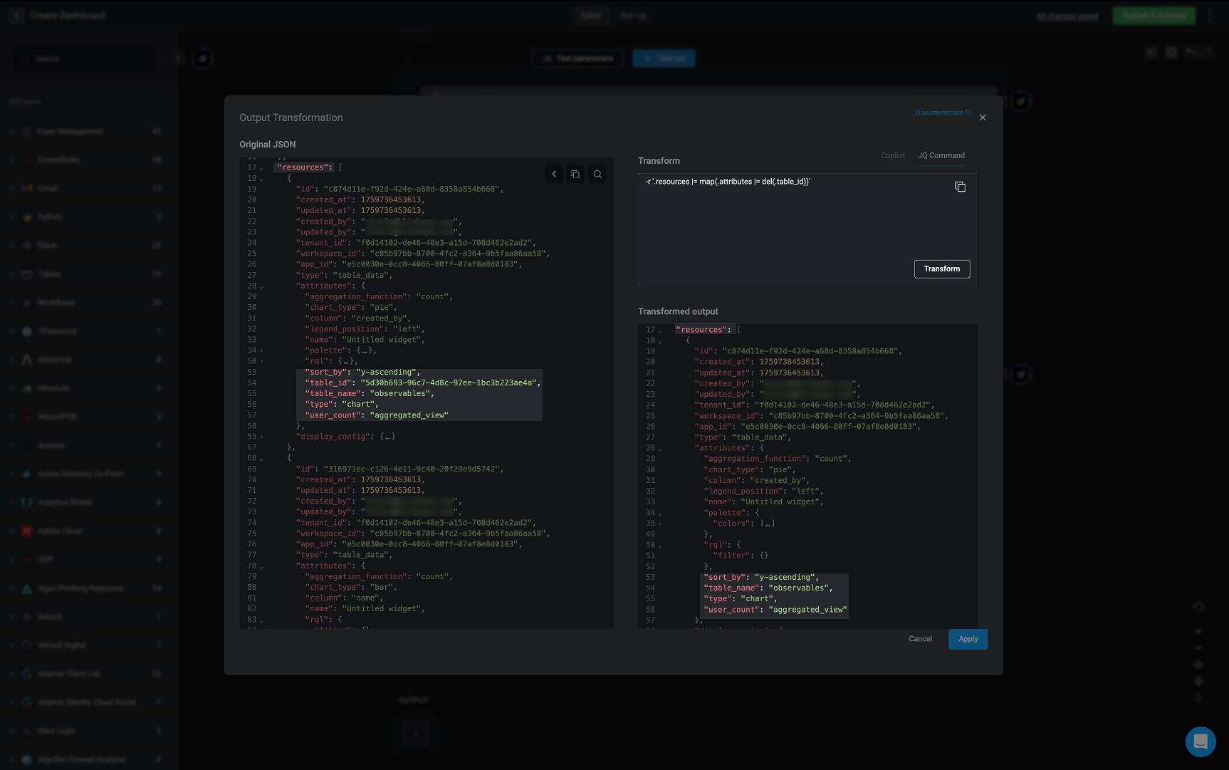The width and height of the screenshot is (1229, 770).
Task: Click the Search field in background sidebar
Action: [x=83, y=58]
